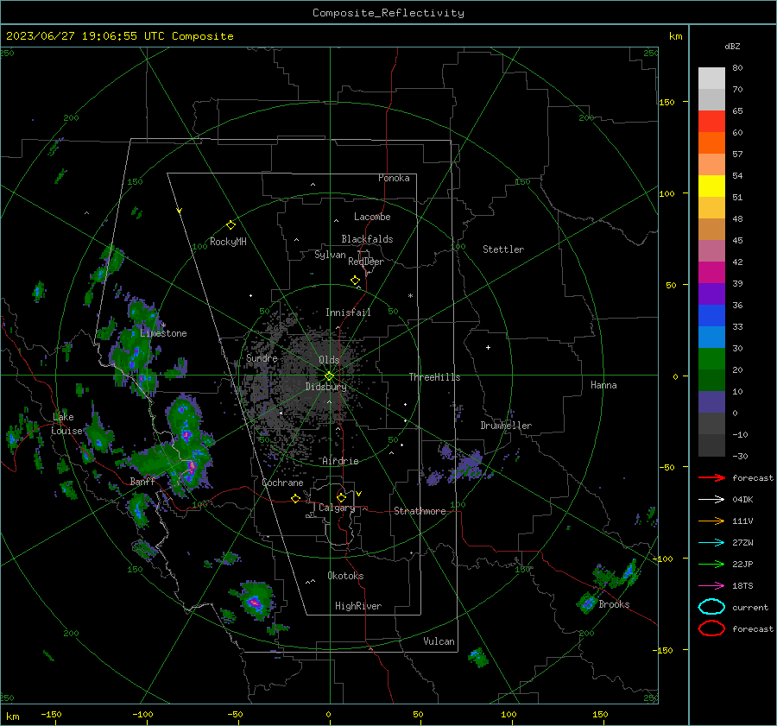The width and height of the screenshot is (777, 726).
Task: Click the Vulcan label on the map
Action: [439, 641]
